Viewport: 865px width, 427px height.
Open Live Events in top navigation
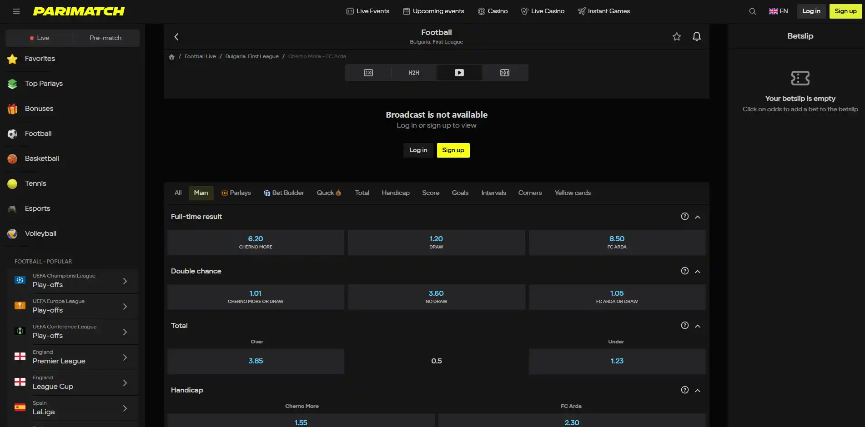pos(368,11)
